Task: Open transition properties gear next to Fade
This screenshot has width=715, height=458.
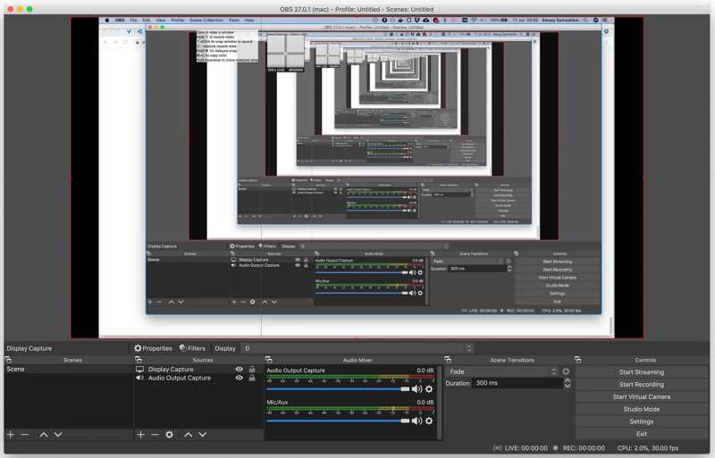Action: (566, 371)
